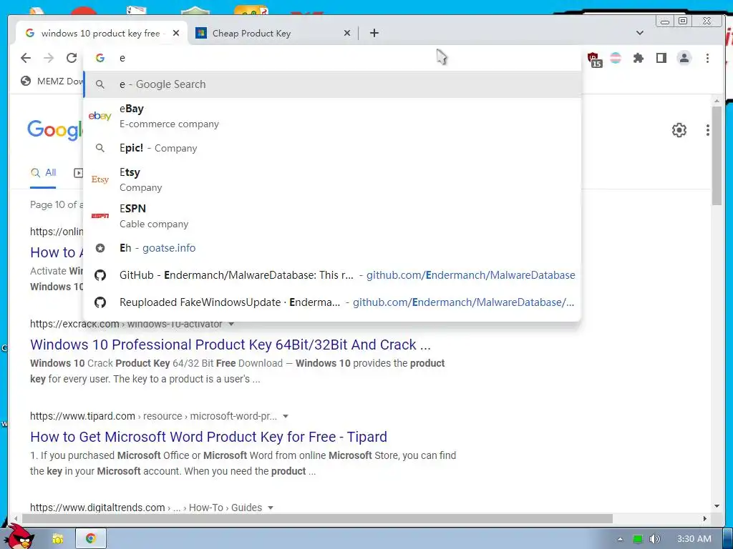Expand the tab search chevron

pos(640,33)
